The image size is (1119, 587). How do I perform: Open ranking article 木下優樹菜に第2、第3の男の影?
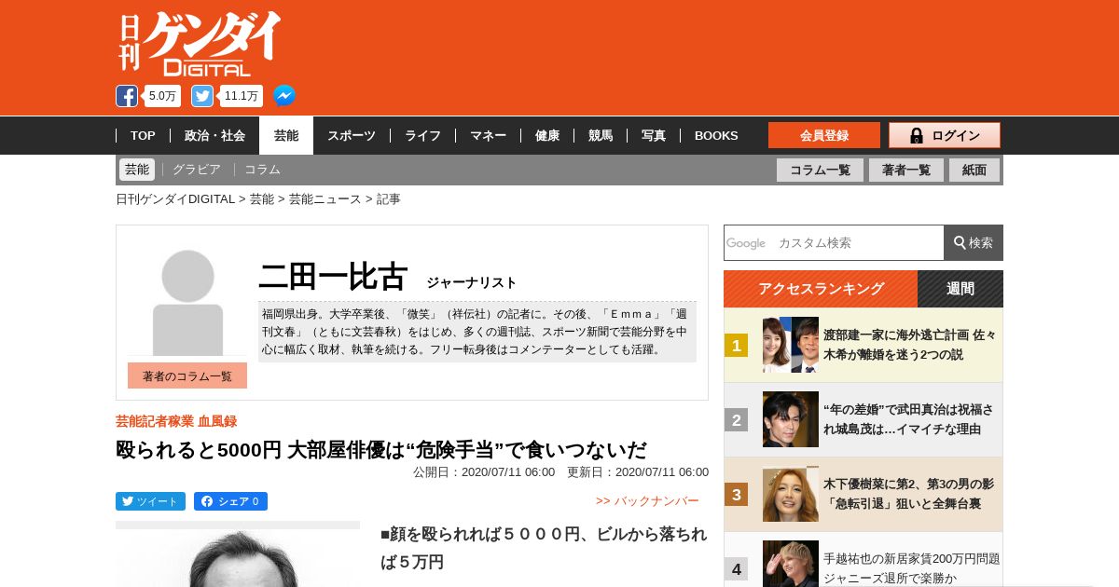point(908,494)
